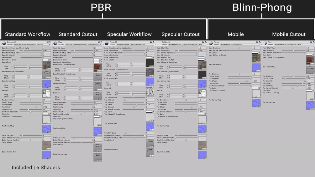Open help icon in Mobile Cutout Flag header
315x177 pixels.
(311, 42)
